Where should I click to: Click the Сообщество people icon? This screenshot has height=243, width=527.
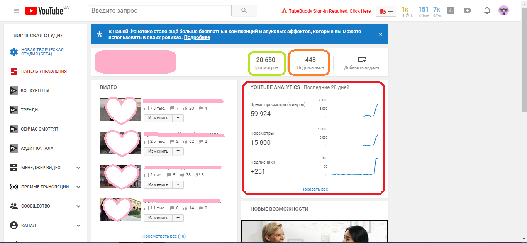tap(14, 206)
